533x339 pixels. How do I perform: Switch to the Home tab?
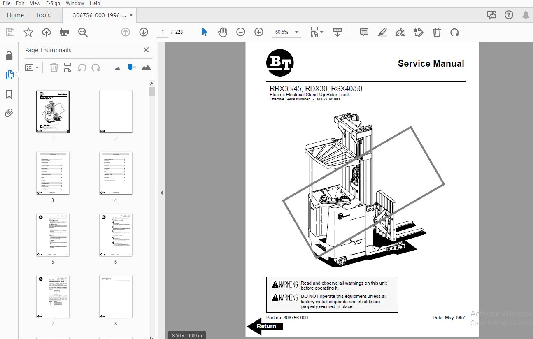click(x=15, y=15)
